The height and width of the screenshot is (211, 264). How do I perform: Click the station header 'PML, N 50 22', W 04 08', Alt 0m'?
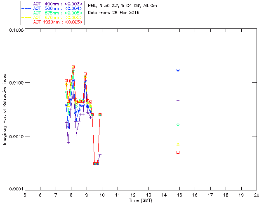point(123,6)
